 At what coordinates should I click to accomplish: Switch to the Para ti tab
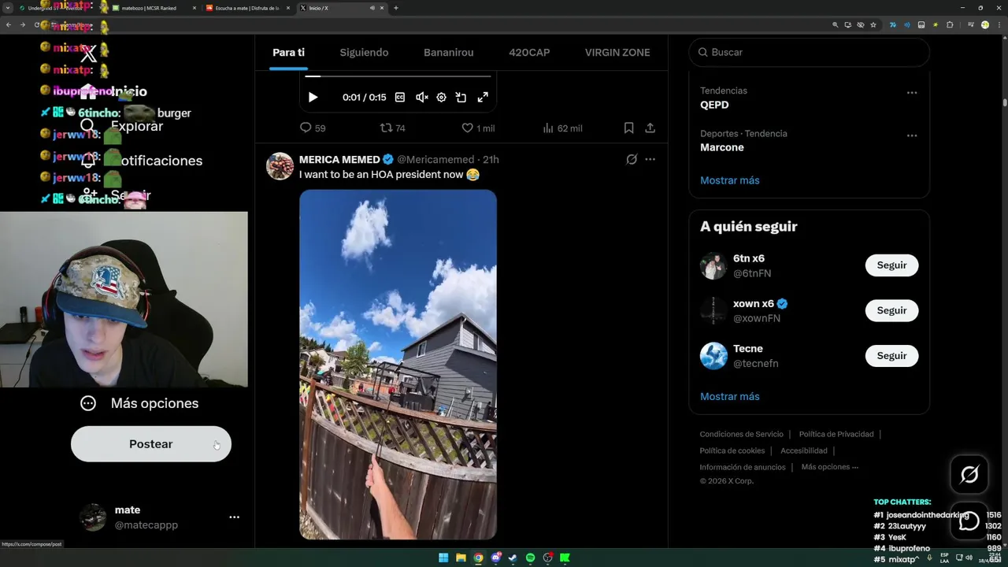288,52
